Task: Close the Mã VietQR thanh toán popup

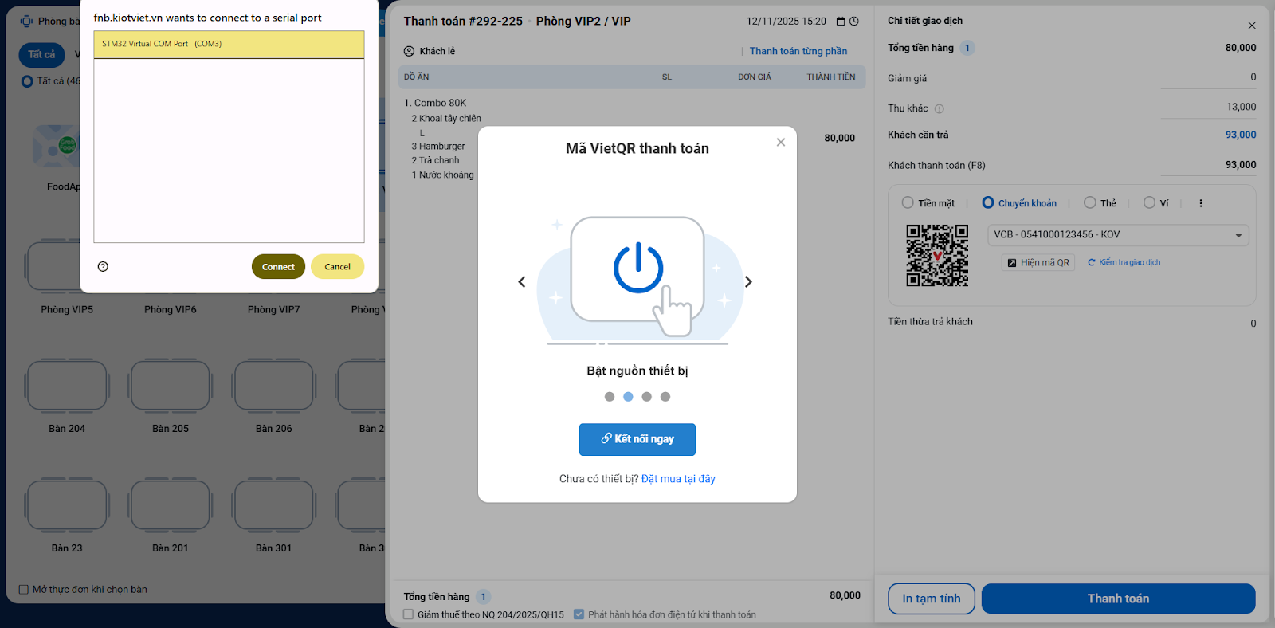Action: pos(781,142)
